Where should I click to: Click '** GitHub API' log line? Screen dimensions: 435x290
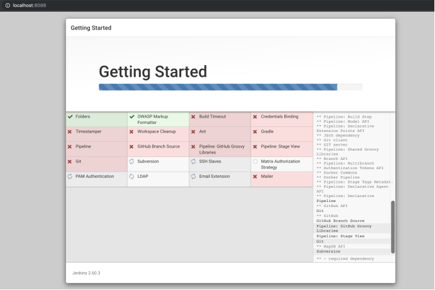[332, 206]
